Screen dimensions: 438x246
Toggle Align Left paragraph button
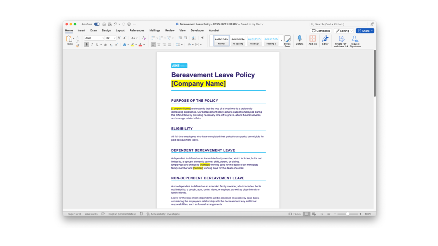click(x=153, y=45)
